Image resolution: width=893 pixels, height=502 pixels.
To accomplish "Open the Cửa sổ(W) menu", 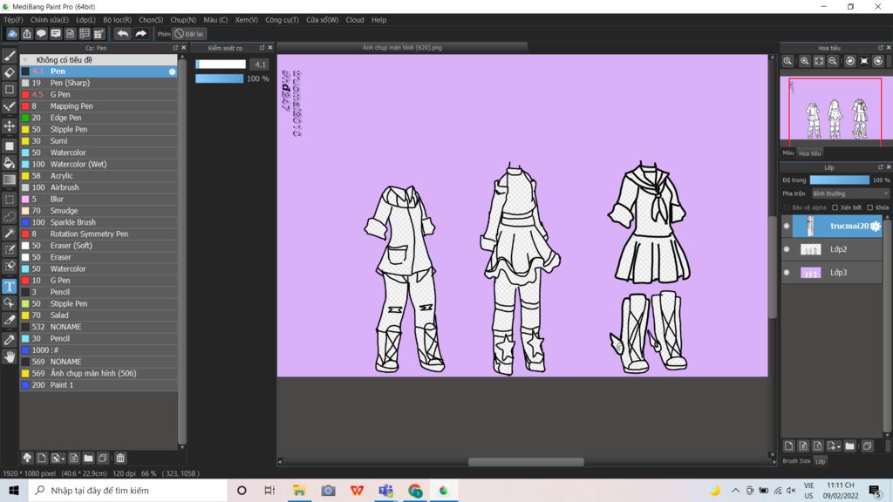I will [323, 20].
